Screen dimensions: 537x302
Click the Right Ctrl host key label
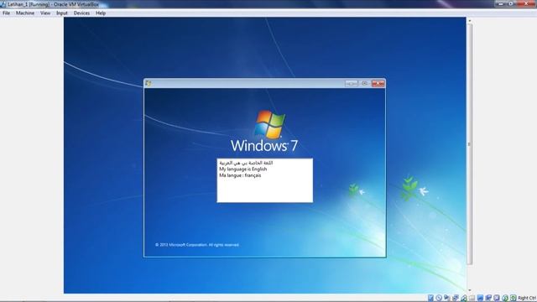coord(527,299)
